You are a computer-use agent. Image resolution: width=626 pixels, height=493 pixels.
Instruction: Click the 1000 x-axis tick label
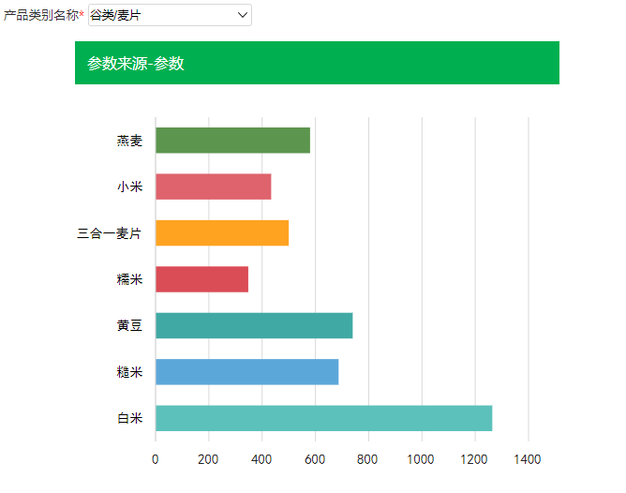tap(421, 459)
